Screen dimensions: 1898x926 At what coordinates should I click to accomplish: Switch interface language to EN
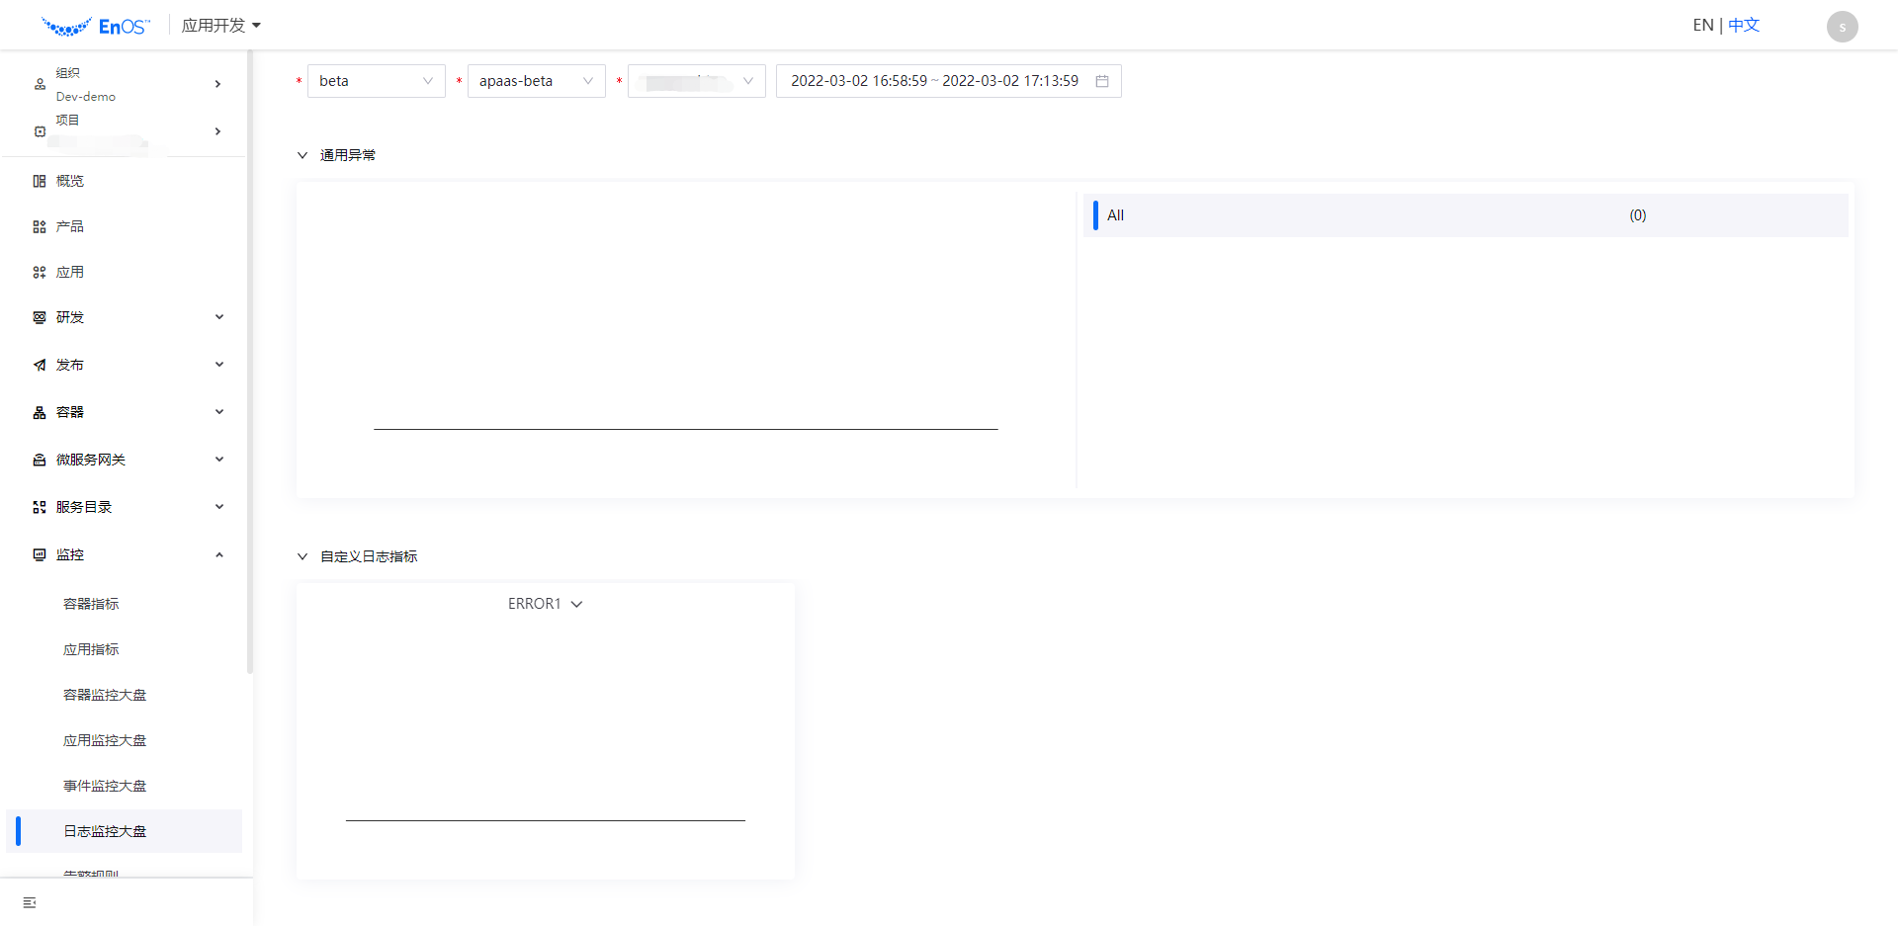click(x=1702, y=24)
